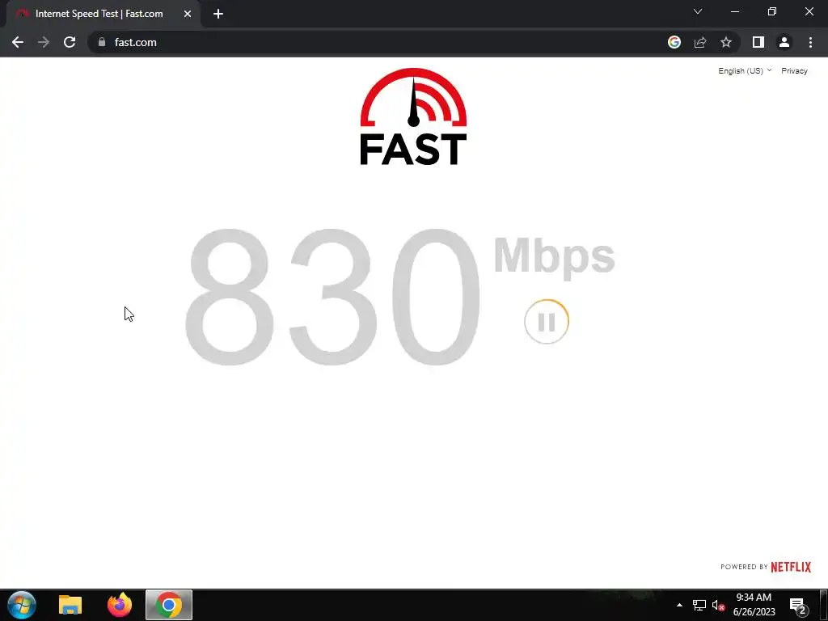Open the Chrome profile menu
Image resolution: width=828 pixels, height=621 pixels.
click(x=784, y=42)
